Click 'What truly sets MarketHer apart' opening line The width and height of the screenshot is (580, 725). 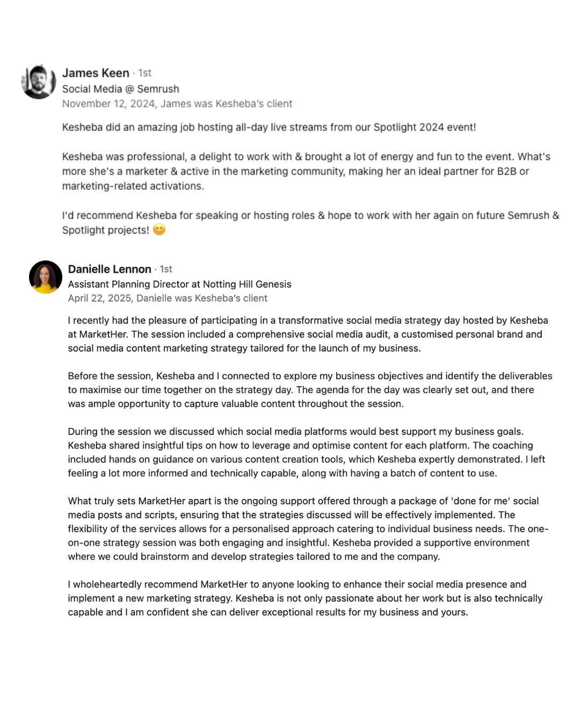pos(303,501)
